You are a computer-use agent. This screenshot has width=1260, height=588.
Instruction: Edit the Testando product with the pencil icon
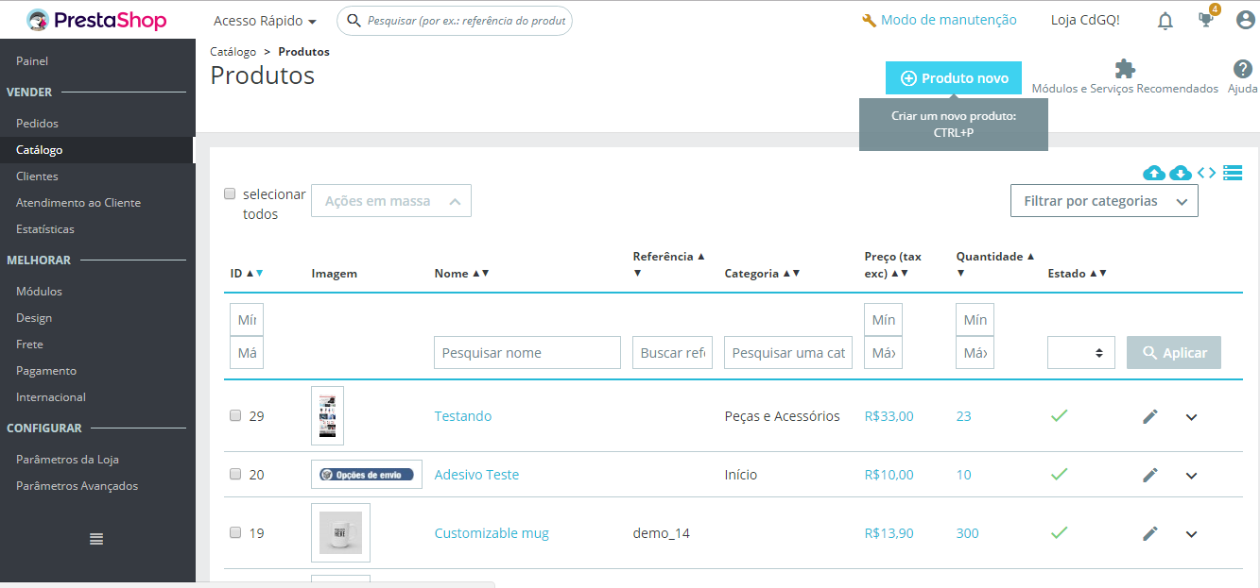(x=1150, y=416)
